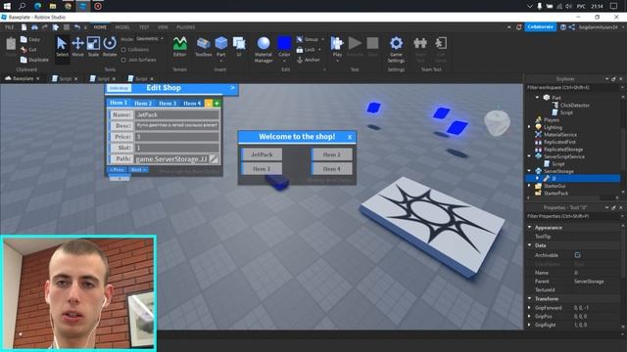Click the new file icon in quick access bar
This screenshot has width=627, height=352.
[x=24, y=27]
